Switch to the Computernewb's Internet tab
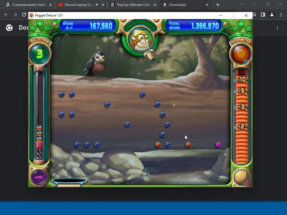 pos(29,5)
